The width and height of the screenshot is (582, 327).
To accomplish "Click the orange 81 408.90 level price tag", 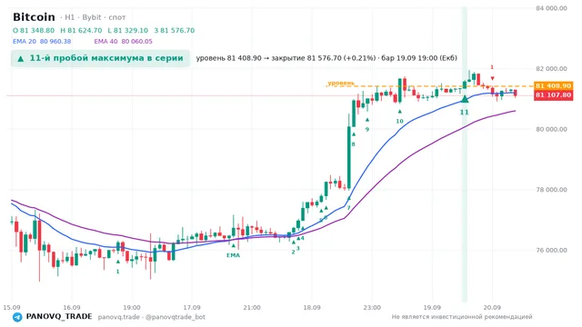I will point(553,86).
